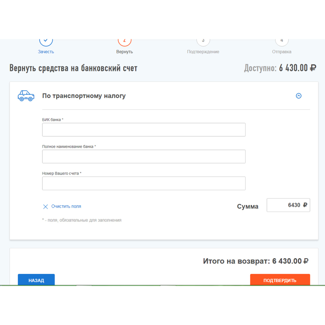Click the step 2 circle above Вернуть
325x325 pixels.
[124, 42]
